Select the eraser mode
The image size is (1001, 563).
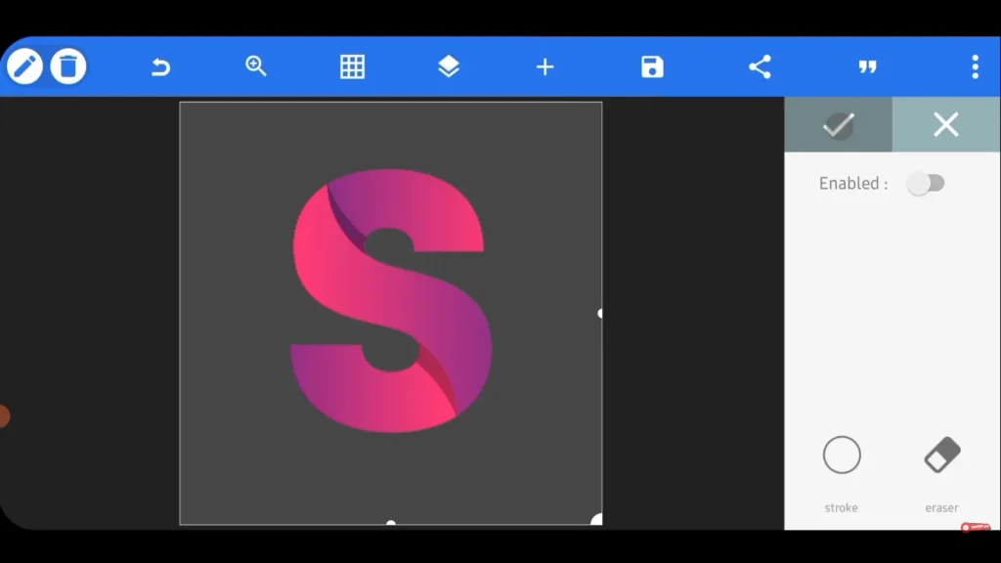940,455
